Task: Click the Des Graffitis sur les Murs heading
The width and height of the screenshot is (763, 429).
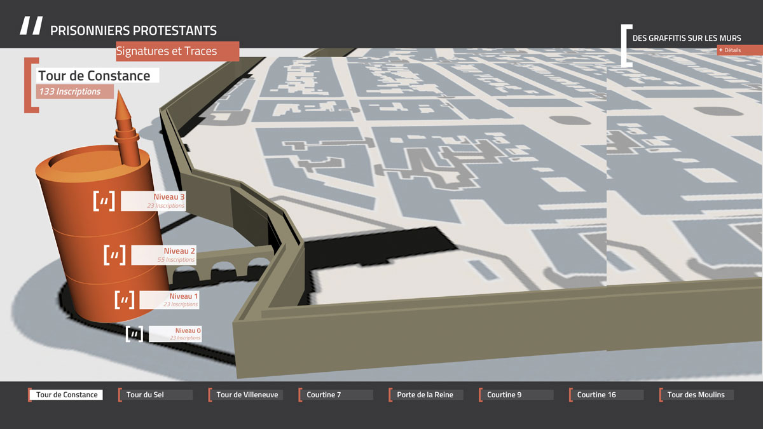Action: coord(687,38)
